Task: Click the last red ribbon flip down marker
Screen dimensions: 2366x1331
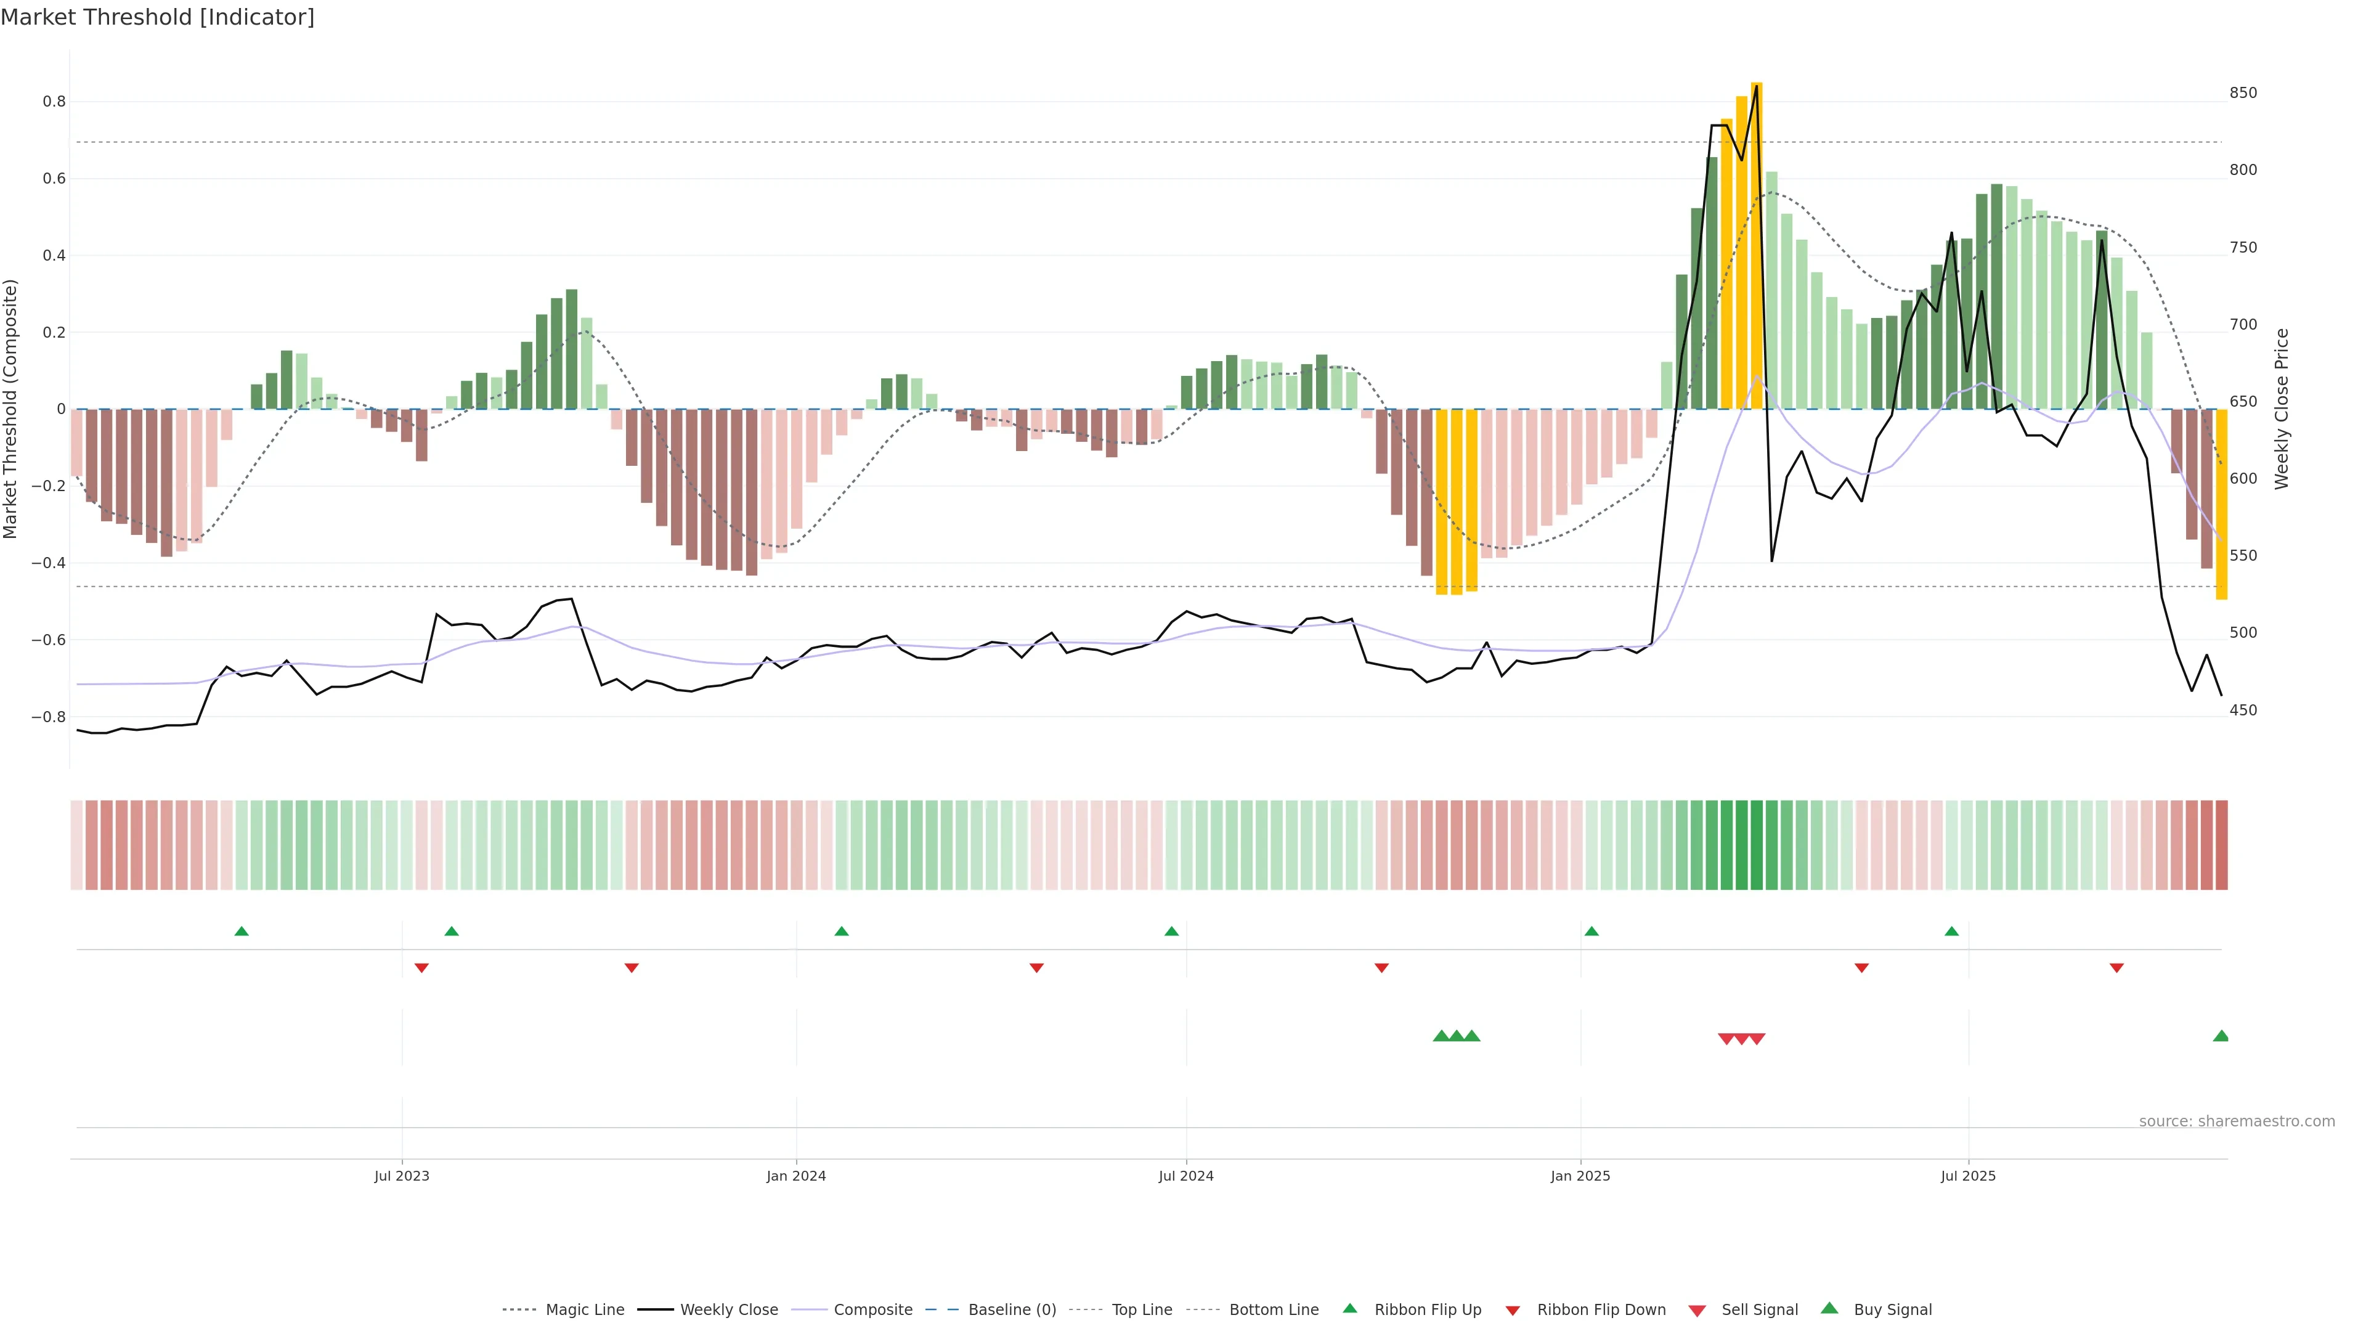Action: [x=2116, y=967]
